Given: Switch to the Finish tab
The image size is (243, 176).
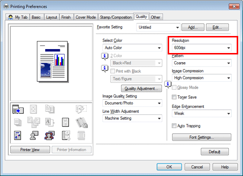Looking at the screenshot, I should point(66,17).
